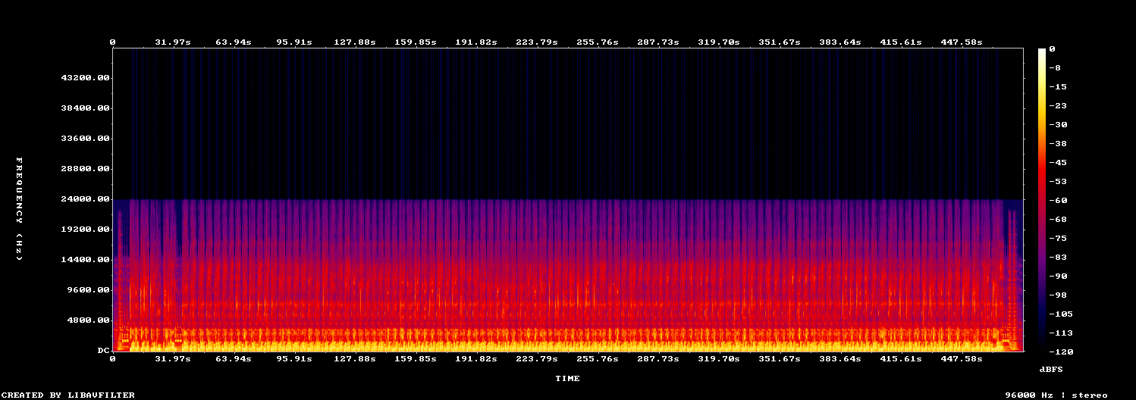This screenshot has height=400, width=1136.
Task: Click the DC label on frequency axis
Action: click(103, 351)
